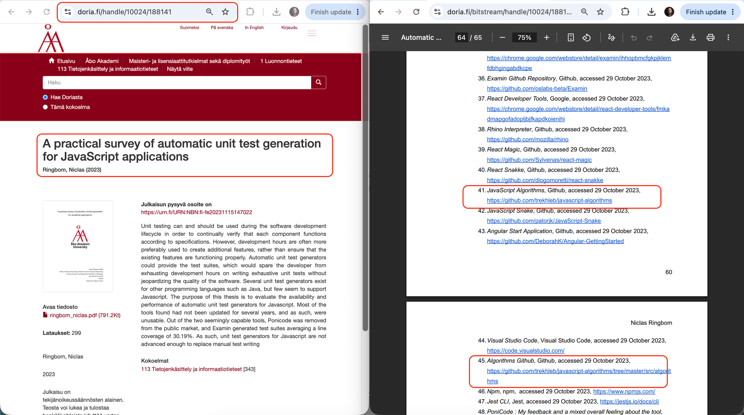Open Chrome three-dot menu in right window

tap(733, 12)
